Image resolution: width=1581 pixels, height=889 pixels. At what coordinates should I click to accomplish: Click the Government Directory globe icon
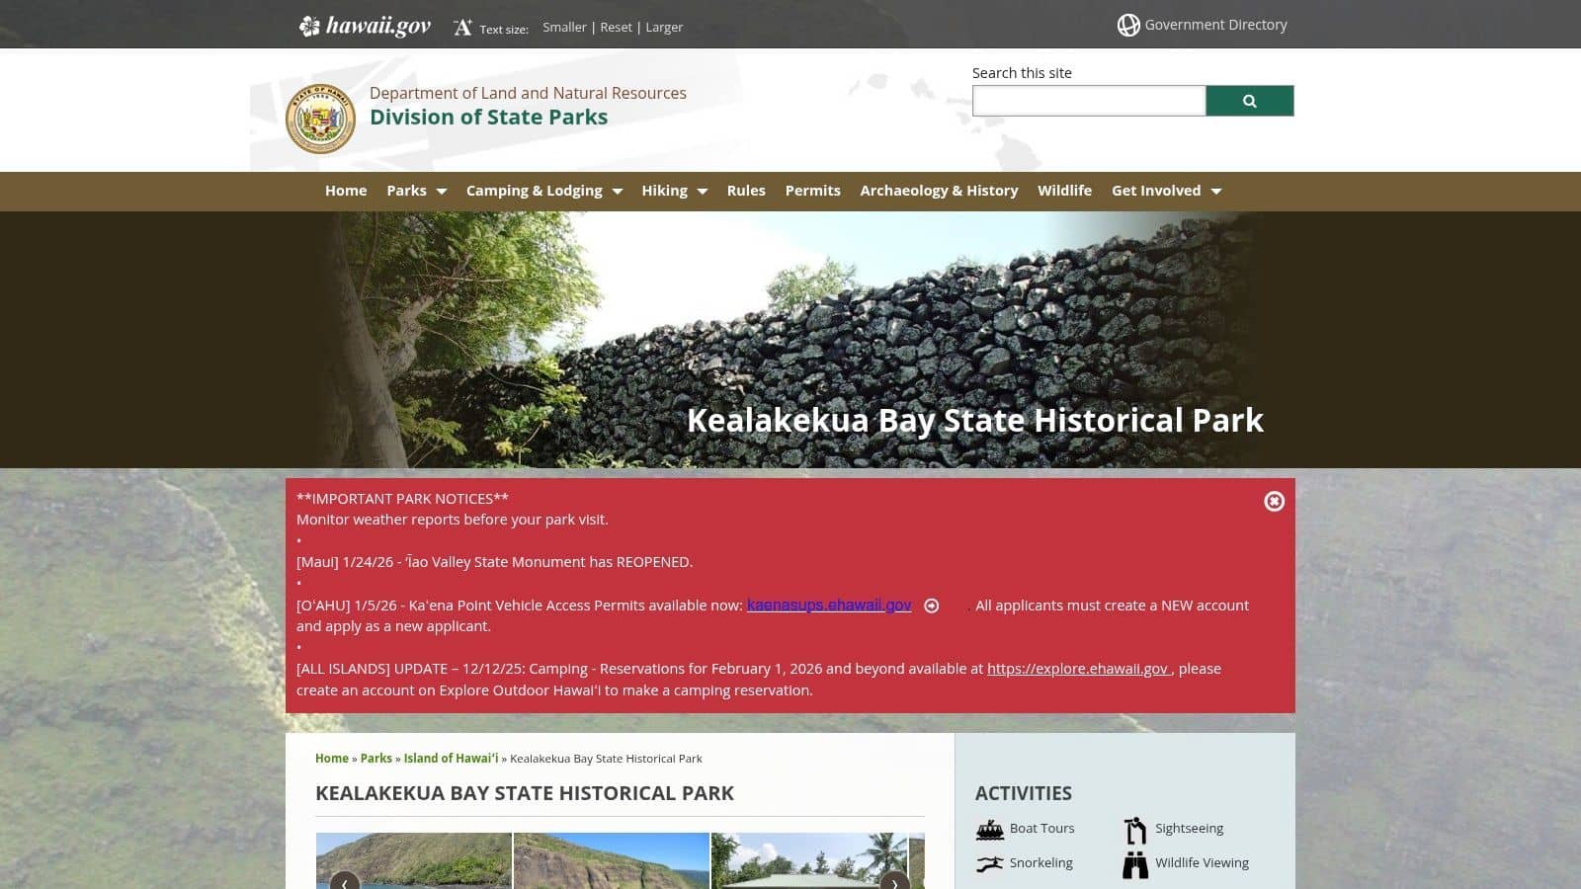tap(1128, 26)
